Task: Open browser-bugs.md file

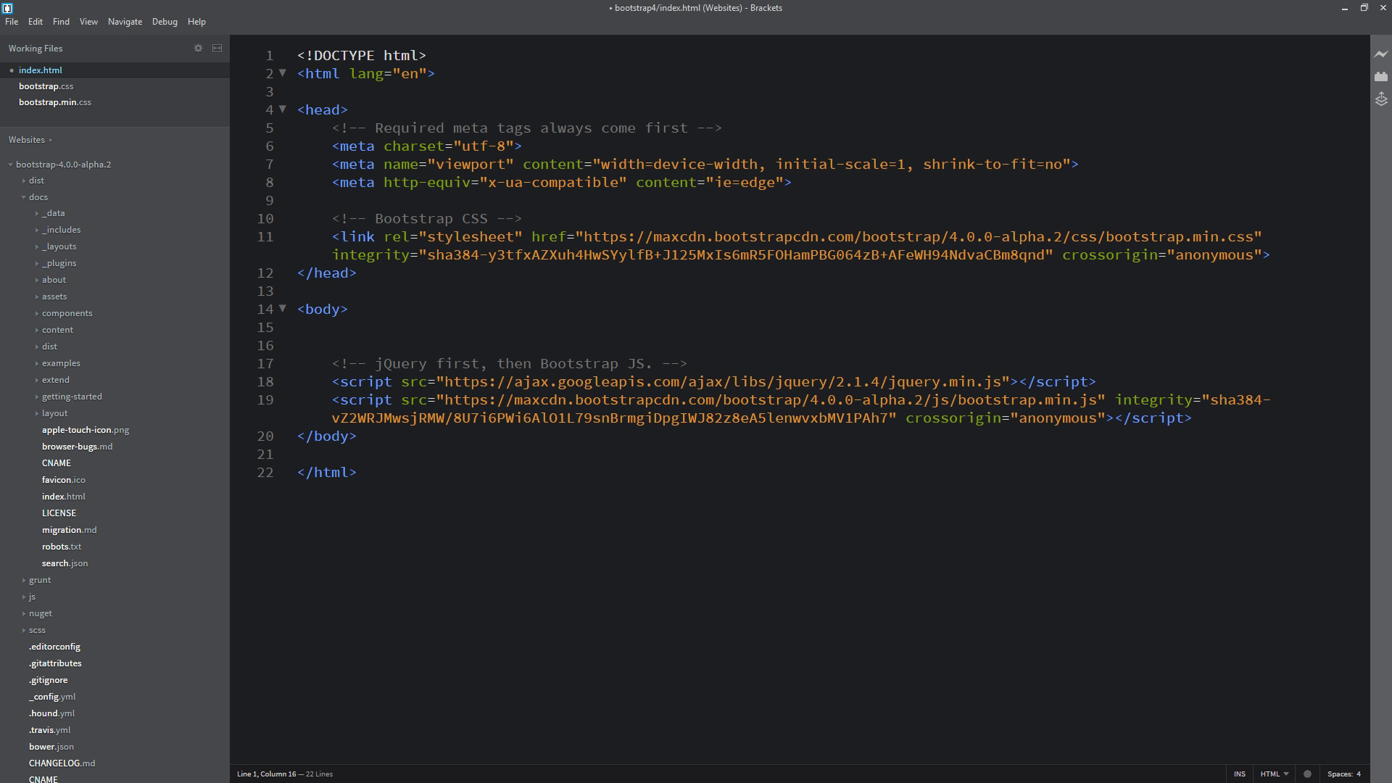Action: [77, 447]
